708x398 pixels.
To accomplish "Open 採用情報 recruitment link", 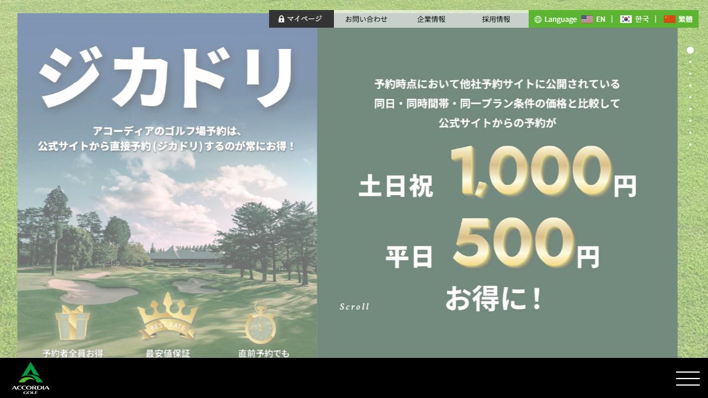I will coord(496,19).
